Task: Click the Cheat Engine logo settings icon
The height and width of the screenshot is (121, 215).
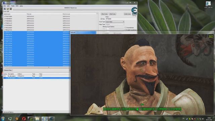Action: 134,11
